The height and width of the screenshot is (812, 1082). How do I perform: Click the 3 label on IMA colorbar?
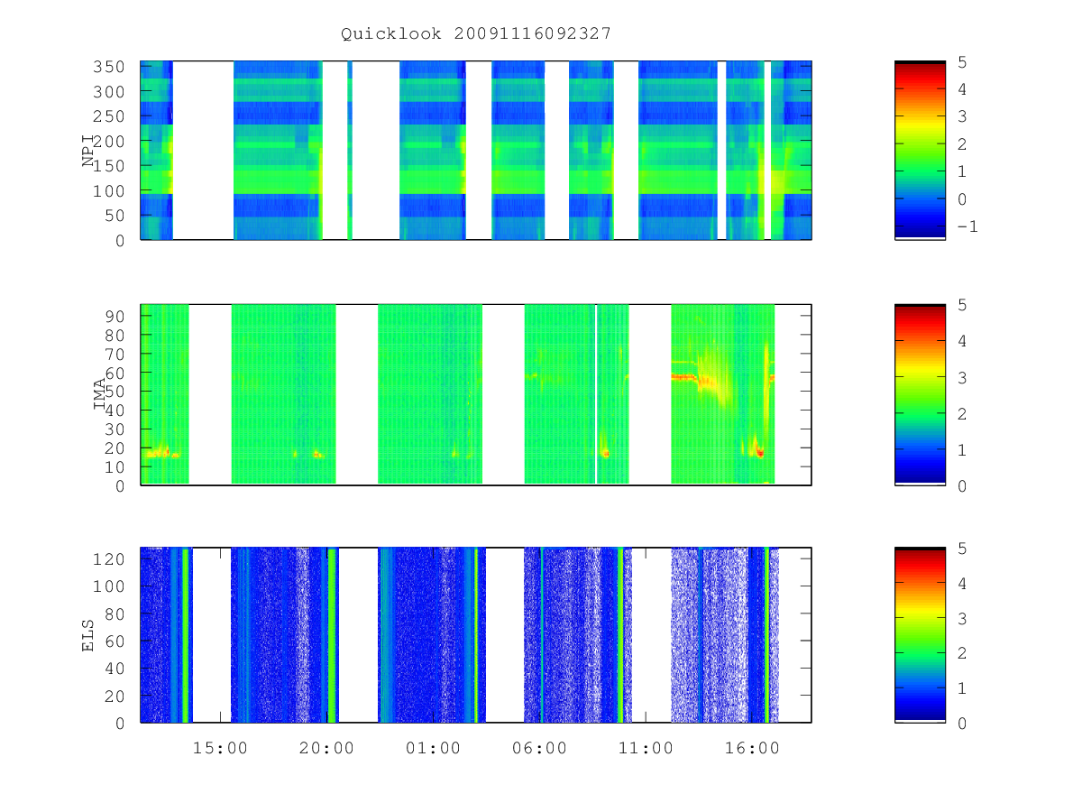click(x=962, y=377)
